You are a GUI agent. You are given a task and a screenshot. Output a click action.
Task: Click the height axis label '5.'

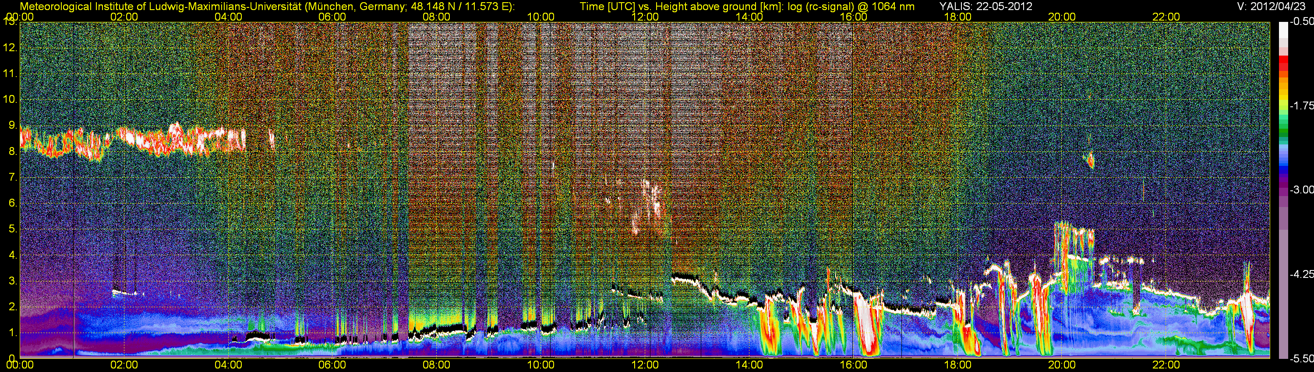point(13,229)
